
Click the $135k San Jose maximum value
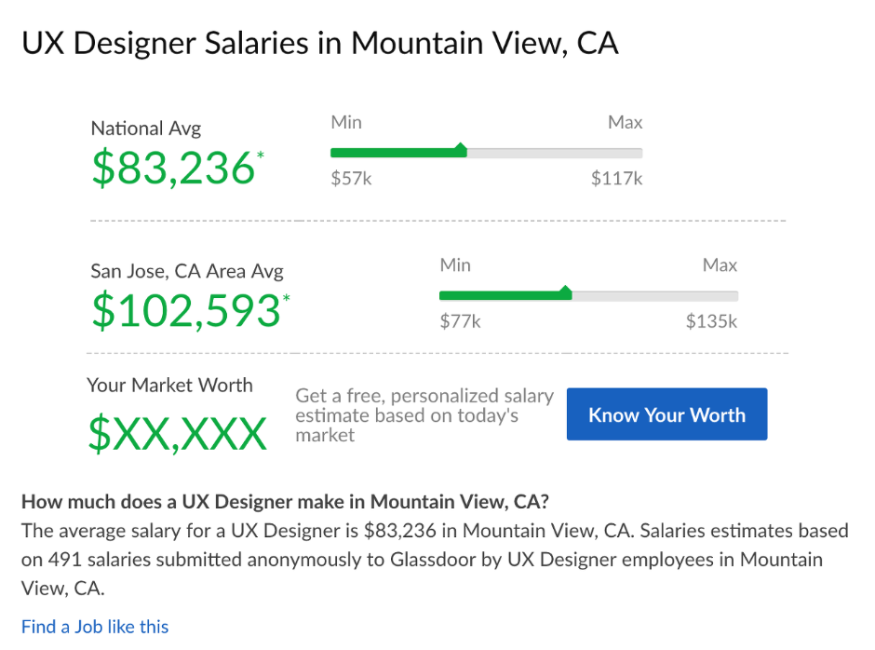(711, 321)
